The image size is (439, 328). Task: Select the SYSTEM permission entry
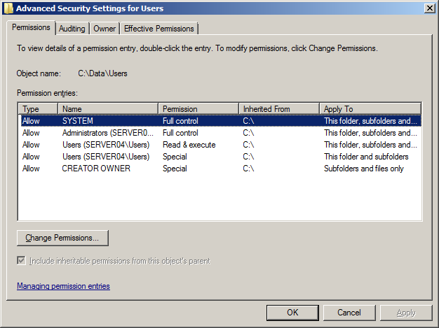[77, 121]
